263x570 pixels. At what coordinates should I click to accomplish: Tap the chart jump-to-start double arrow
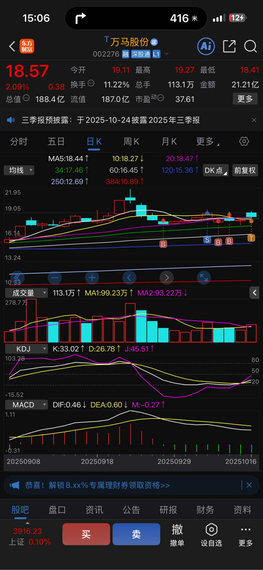[x=17, y=278]
